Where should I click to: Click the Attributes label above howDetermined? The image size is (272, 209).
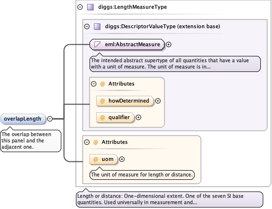click(121, 84)
